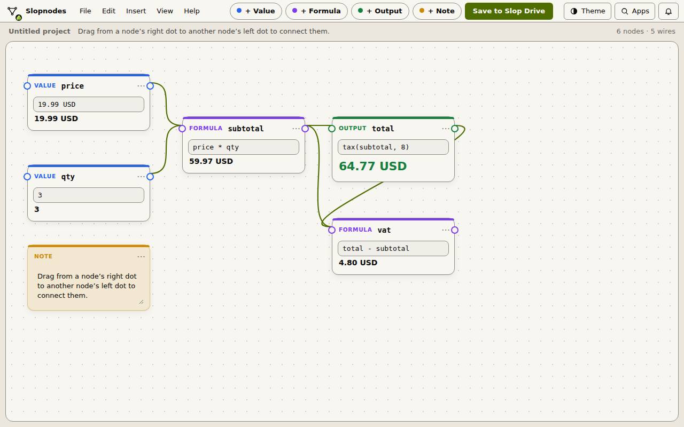The image size is (684, 427).
Task: Open the View menu
Action: (165, 11)
